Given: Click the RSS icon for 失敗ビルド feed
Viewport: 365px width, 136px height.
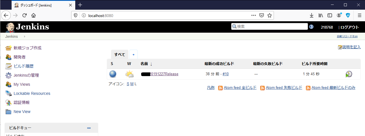Looking at the screenshot, I should (x=262, y=88).
